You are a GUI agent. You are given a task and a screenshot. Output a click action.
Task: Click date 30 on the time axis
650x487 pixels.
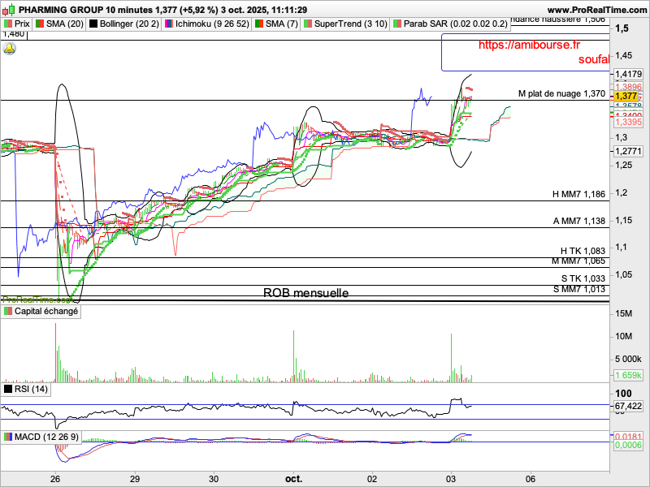(214, 479)
